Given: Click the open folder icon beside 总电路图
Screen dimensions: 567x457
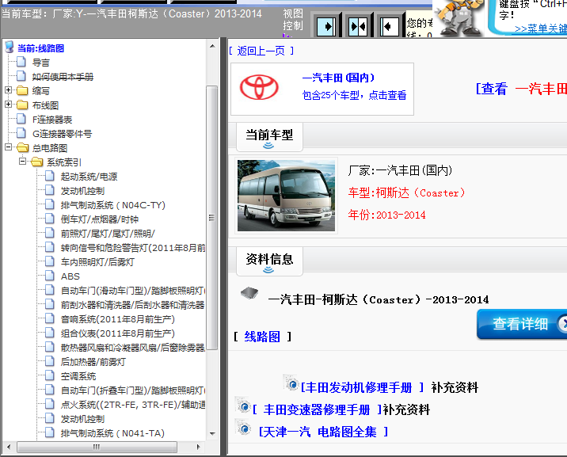Looking at the screenshot, I should pyautogui.click(x=23, y=147).
